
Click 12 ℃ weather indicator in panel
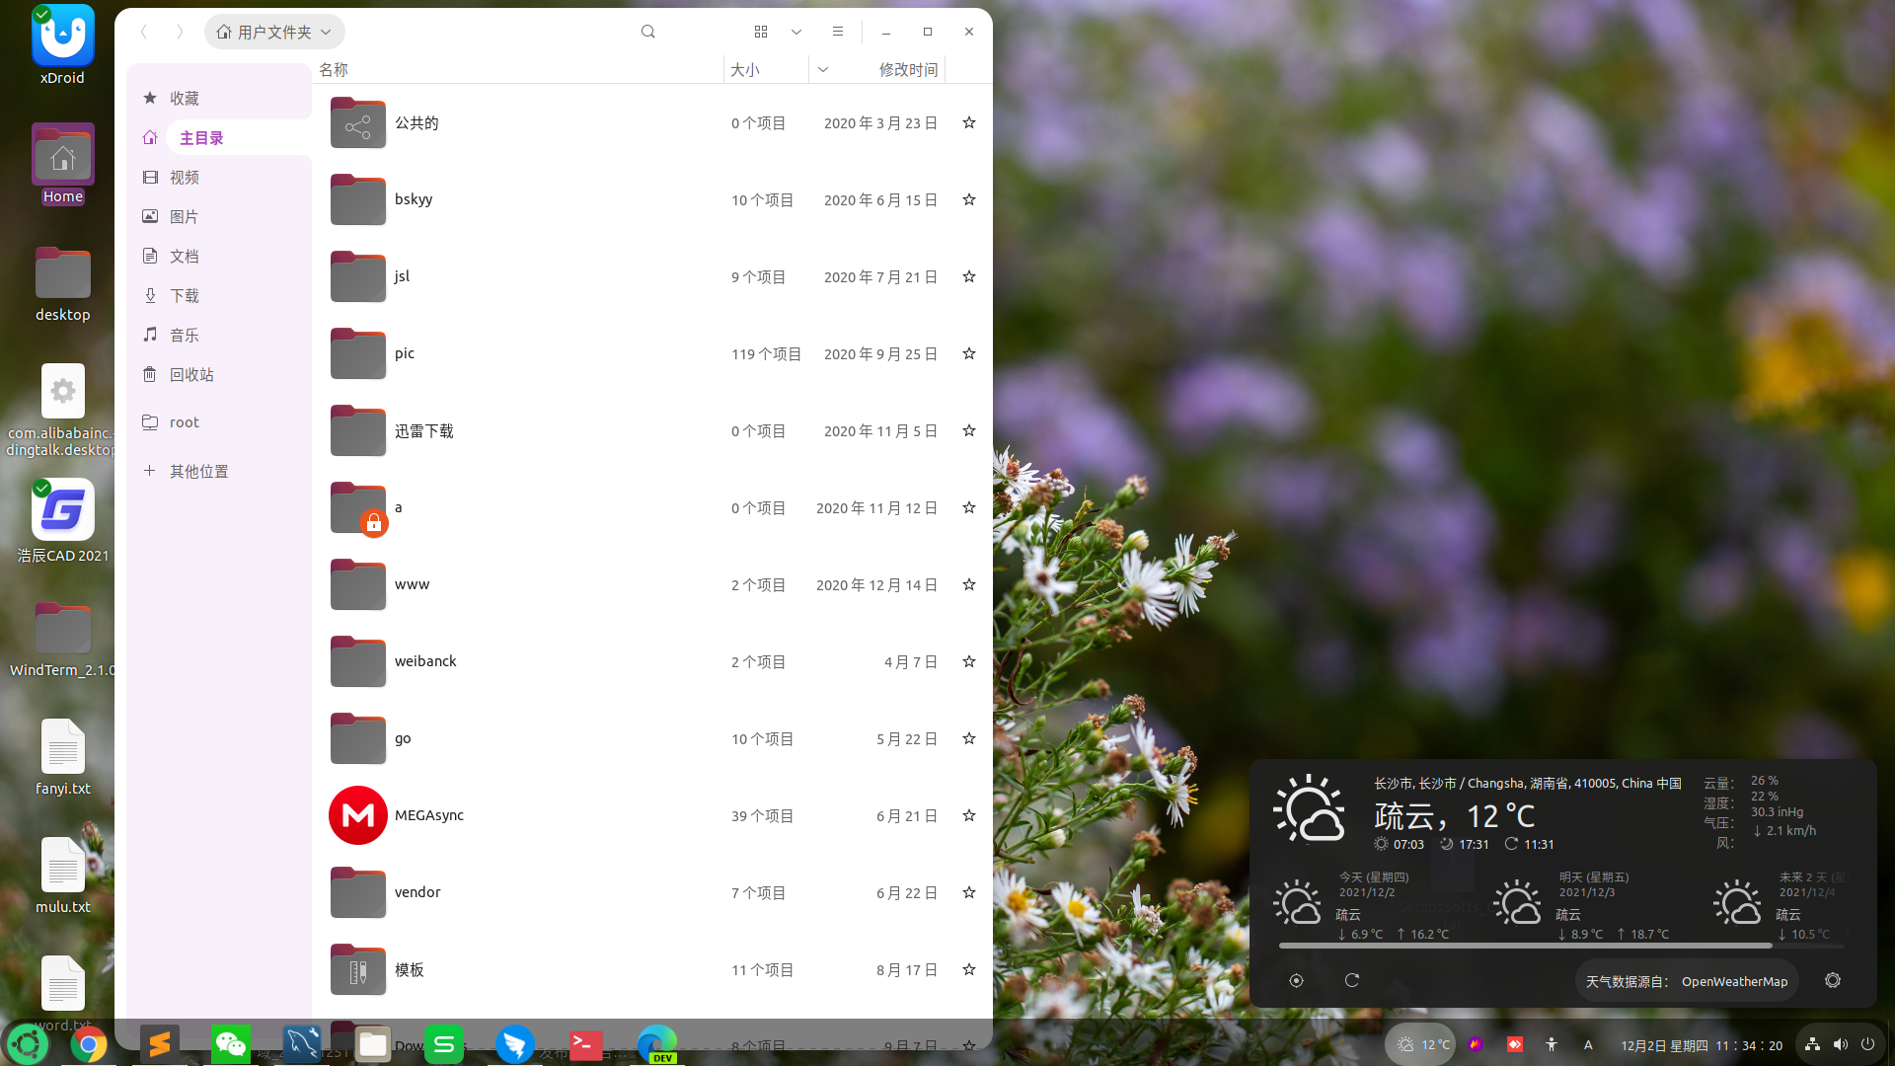(x=1420, y=1044)
